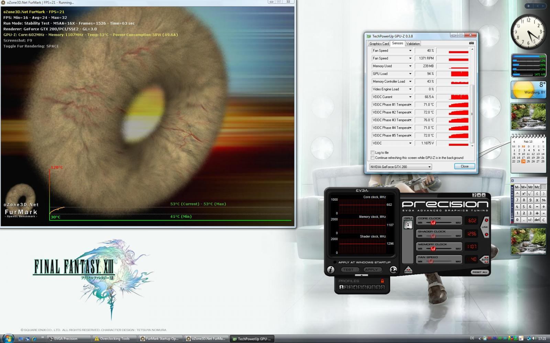Click the GPU-Z Close button
Viewport: 550px width, 343px height.
point(464,166)
